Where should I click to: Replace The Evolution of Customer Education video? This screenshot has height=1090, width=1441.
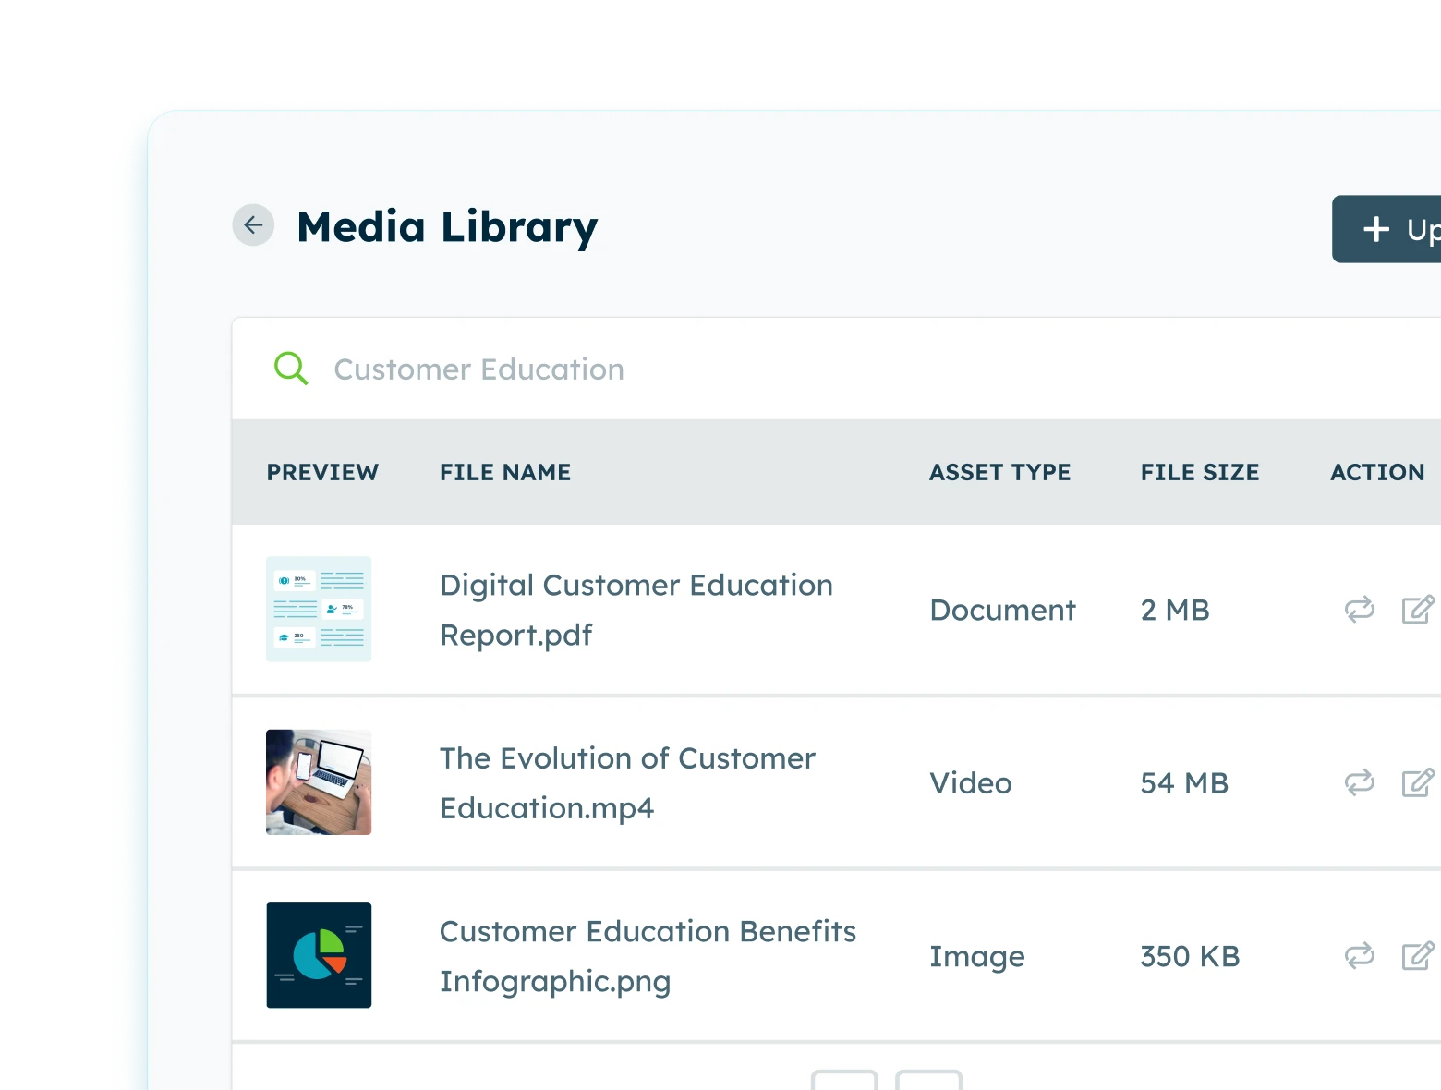[1359, 783]
